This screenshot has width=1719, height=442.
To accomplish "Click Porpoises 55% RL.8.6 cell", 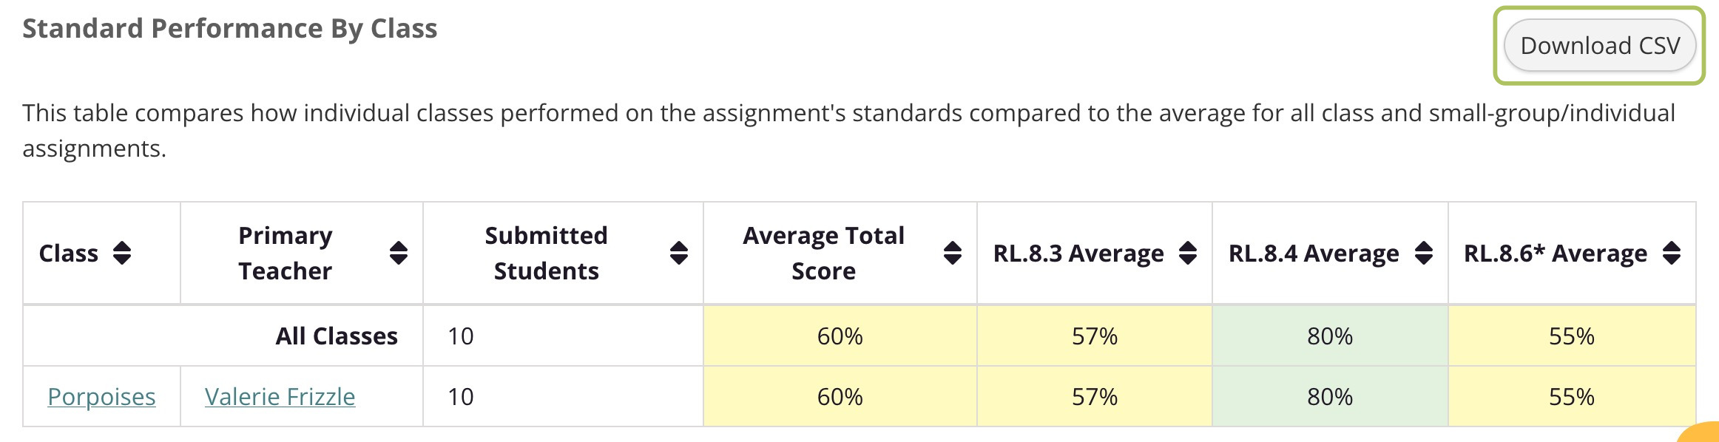I will coord(1572,397).
